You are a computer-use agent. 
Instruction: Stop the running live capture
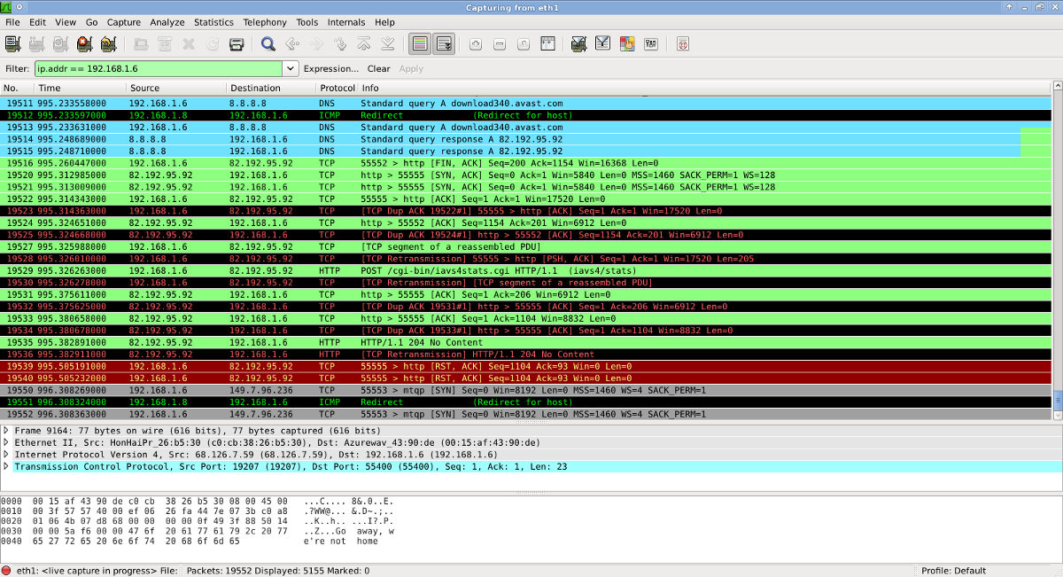(x=85, y=43)
